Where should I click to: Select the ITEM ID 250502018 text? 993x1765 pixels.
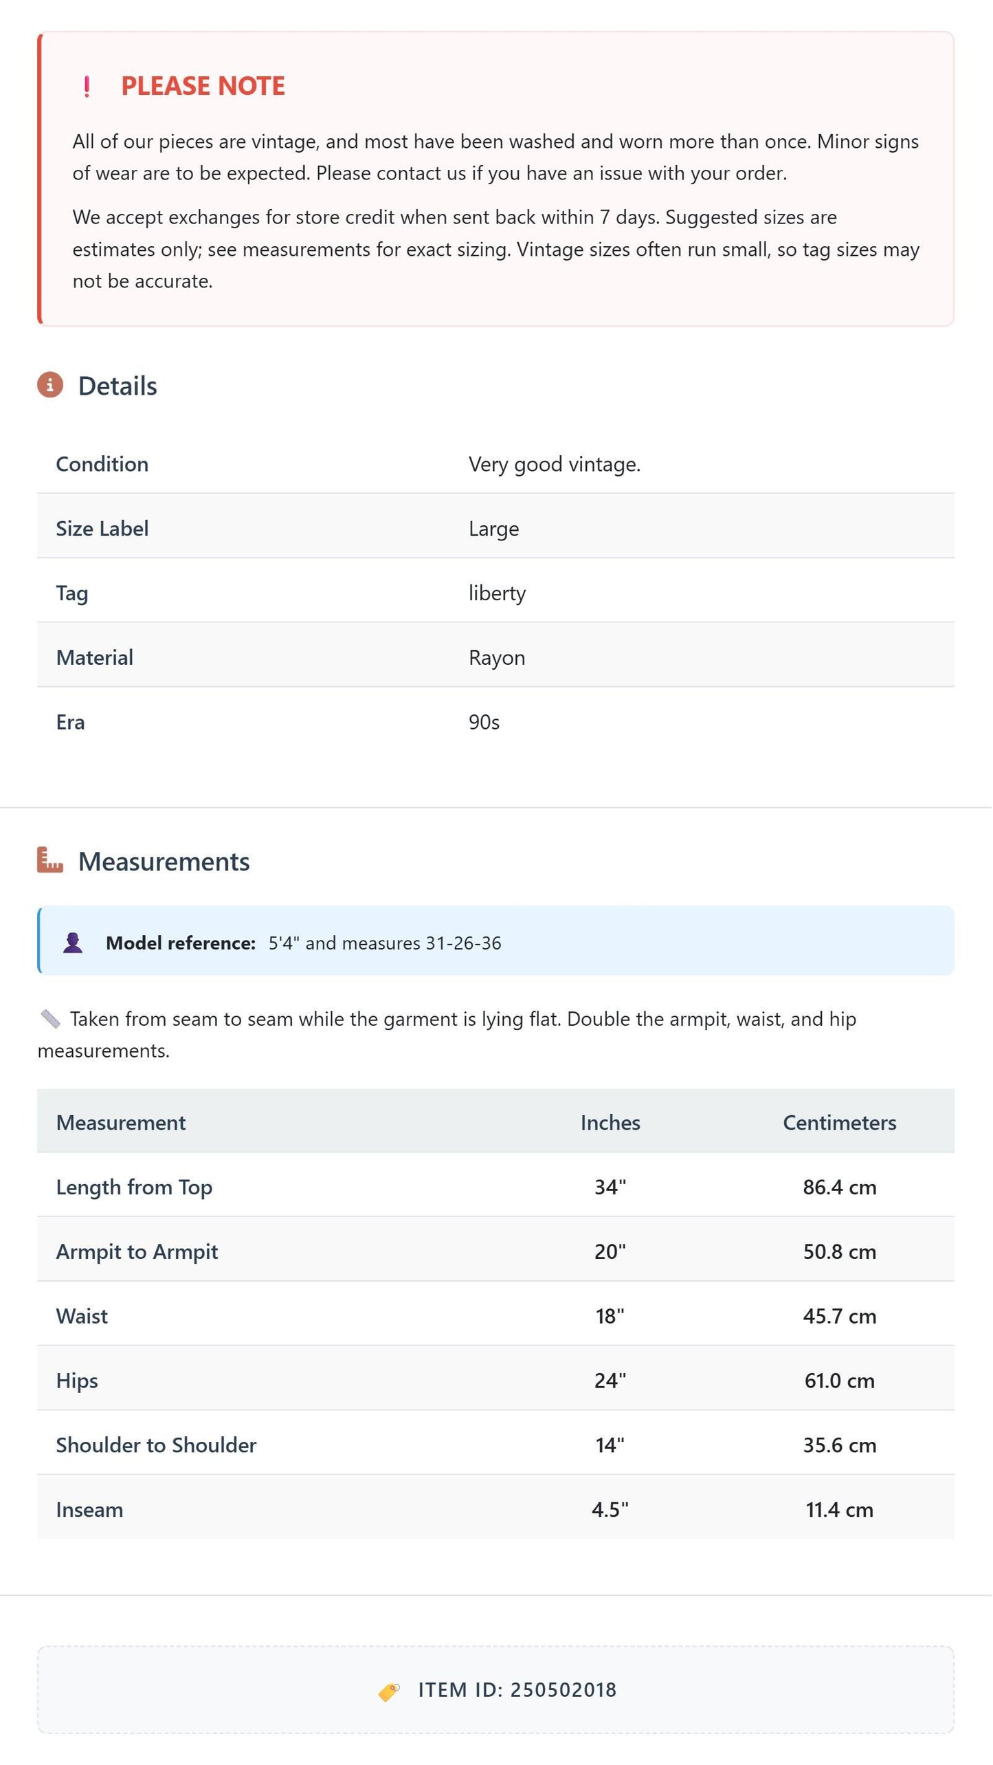[x=517, y=1690]
